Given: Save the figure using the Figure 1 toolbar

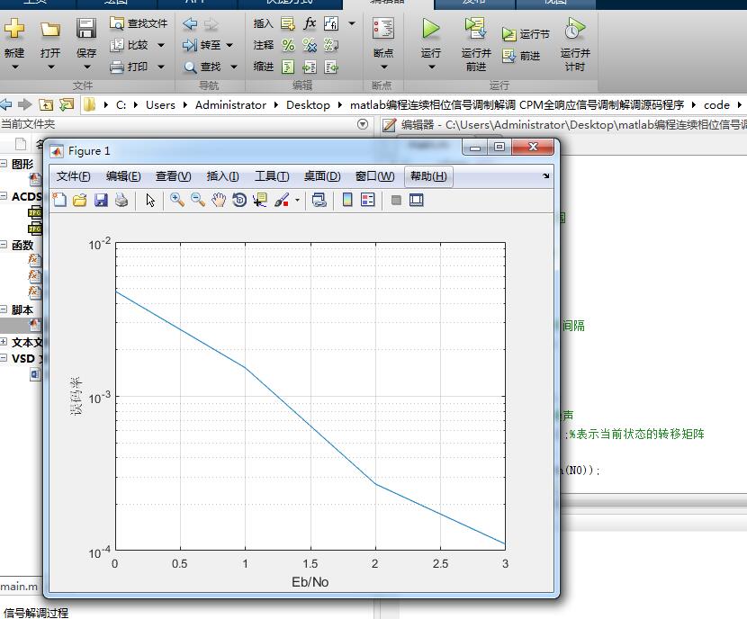Looking at the screenshot, I should 101,200.
